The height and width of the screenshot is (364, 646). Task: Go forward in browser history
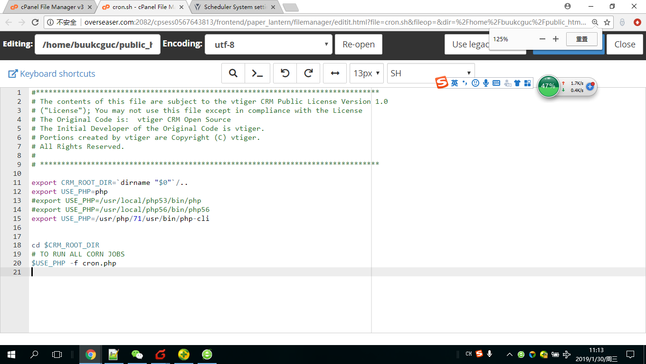(22, 22)
